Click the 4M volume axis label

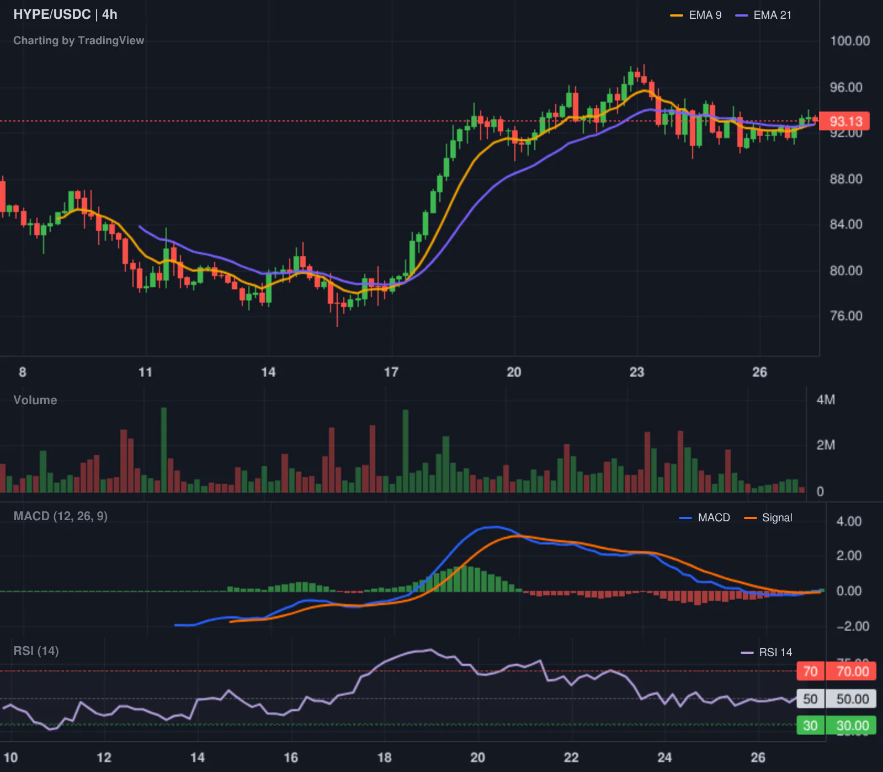pos(826,400)
